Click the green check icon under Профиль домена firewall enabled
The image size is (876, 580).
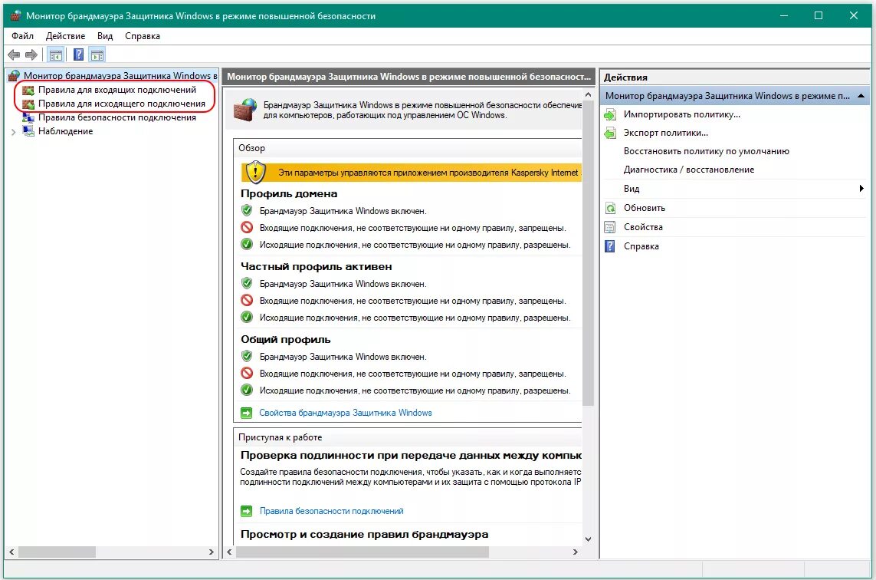pos(247,211)
